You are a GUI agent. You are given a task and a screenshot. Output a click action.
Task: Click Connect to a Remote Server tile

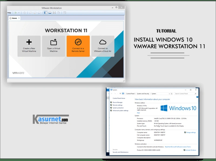[78, 46]
